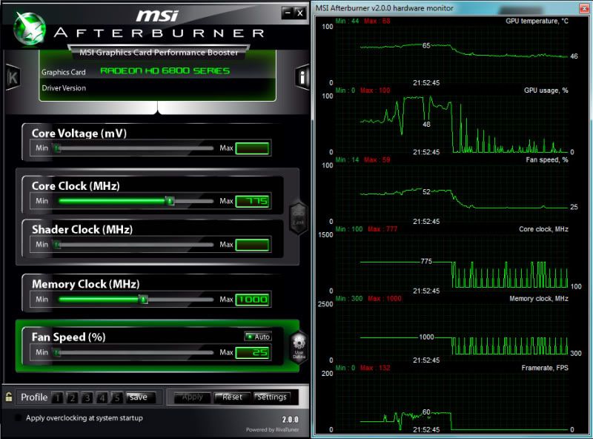This screenshot has width=593, height=439.
Task: Minimize the Afterburner main window
Action: [x=287, y=13]
